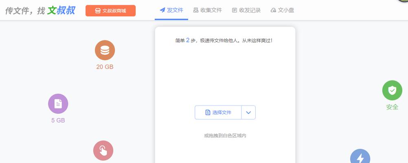Viewport: 408px width, 163px height.
Task: Click the purple 5 GB file icon
Action: click(x=58, y=104)
